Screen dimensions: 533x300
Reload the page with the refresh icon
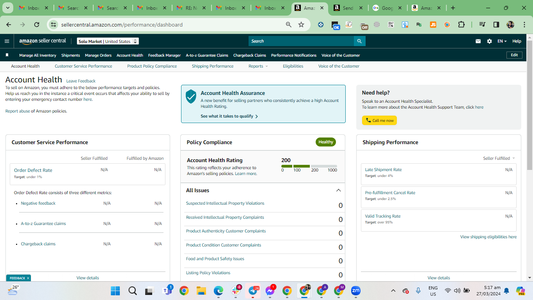(x=37, y=25)
